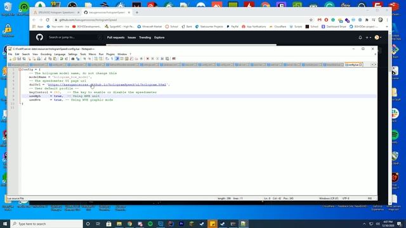Click the GitHub notifications bell icon
The width and height of the screenshot is (406, 228).
pyautogui.click(x=360, y=37)
